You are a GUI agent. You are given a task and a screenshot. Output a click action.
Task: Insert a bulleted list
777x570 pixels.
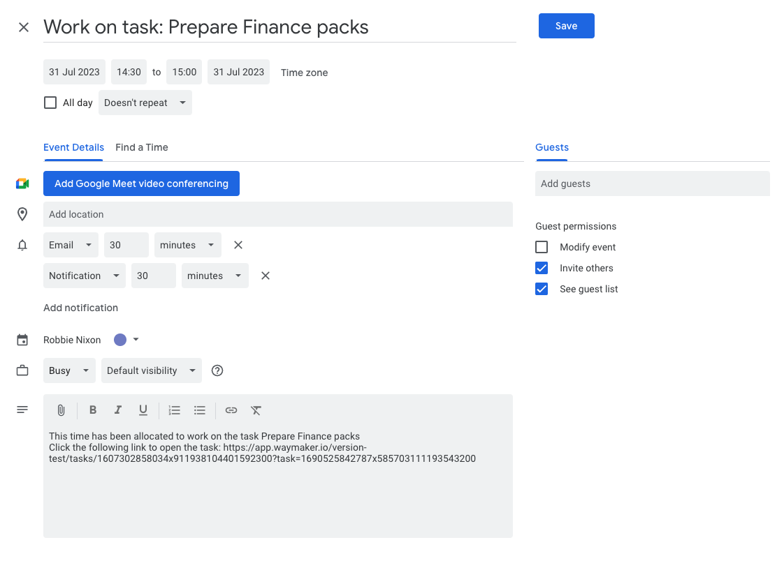[x=200, y=410]
